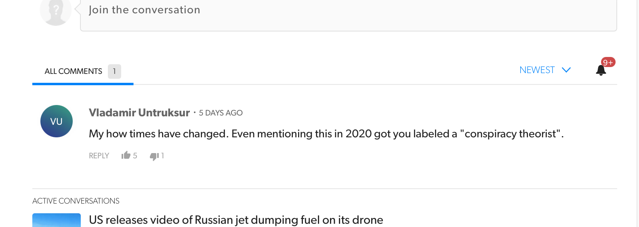Dislike the comment with thumbs down
Image resolution: width=639 pixels, height=227 pixels.
pos(154,156)
